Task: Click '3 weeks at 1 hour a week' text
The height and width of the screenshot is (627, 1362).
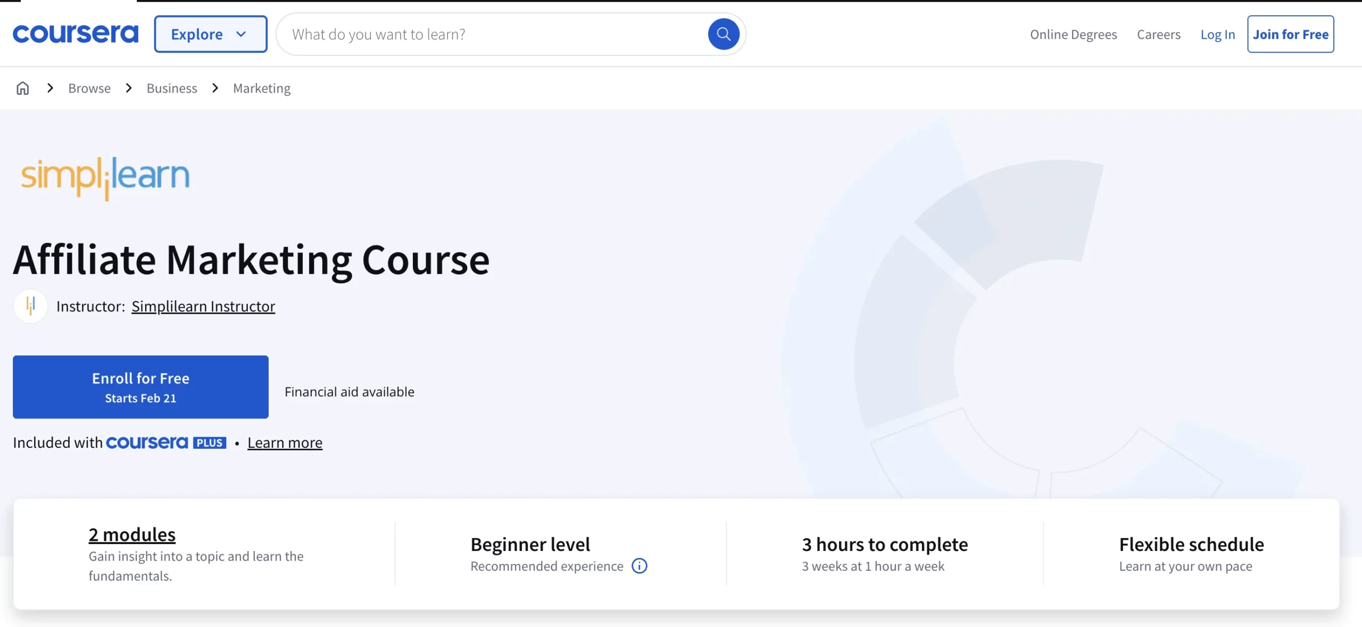Action: tap(873, 566)
